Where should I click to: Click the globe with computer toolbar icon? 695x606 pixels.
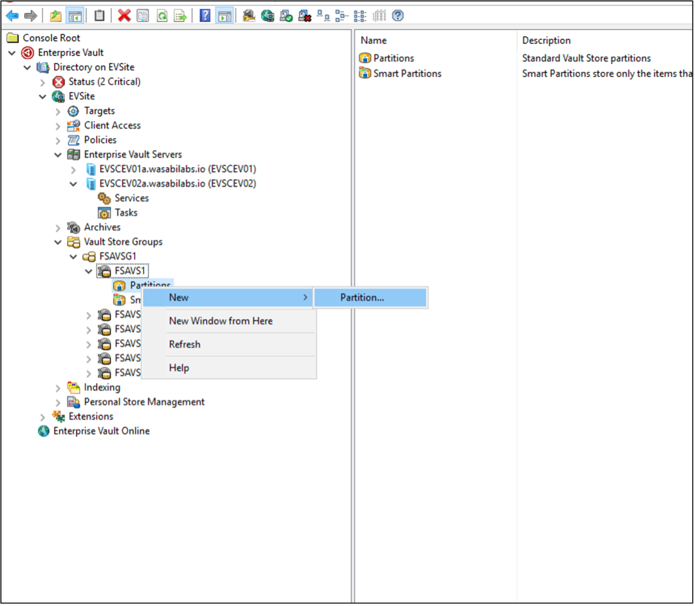267,16
